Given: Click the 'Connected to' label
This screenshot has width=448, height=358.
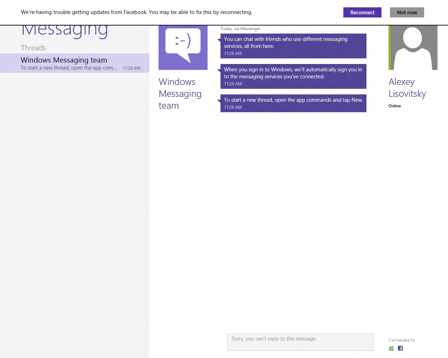Looking at the screenshot, I should (x=401, y=340).
